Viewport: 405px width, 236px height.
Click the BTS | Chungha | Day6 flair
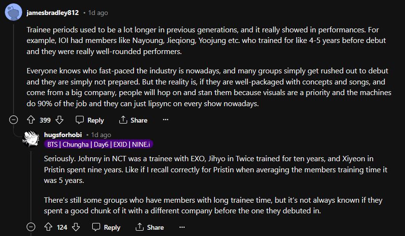tap(99, 144)
